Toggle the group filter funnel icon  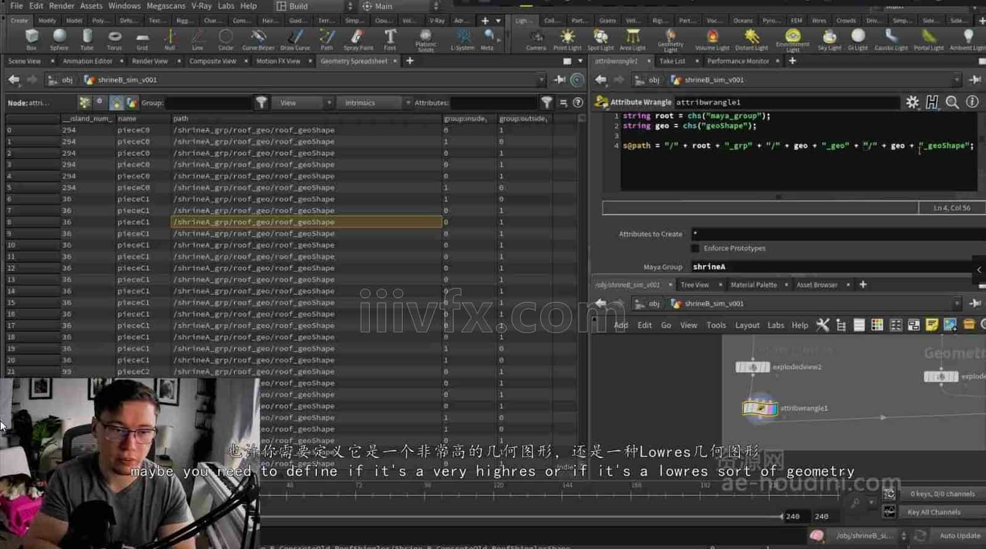pyautogui.click(x=261, y=103)
